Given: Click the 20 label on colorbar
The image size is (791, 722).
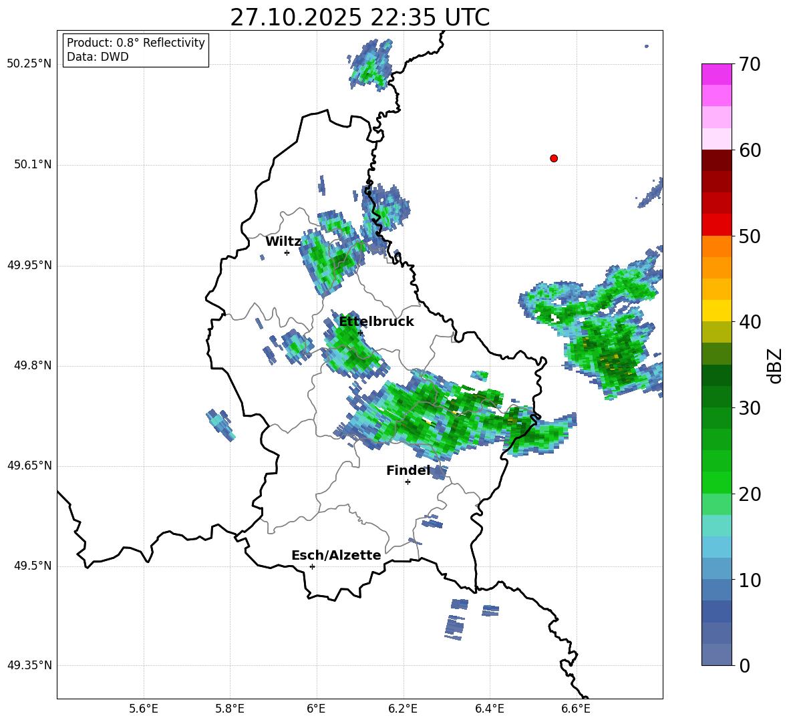Looking at the screenshot, I should point(750,494).
